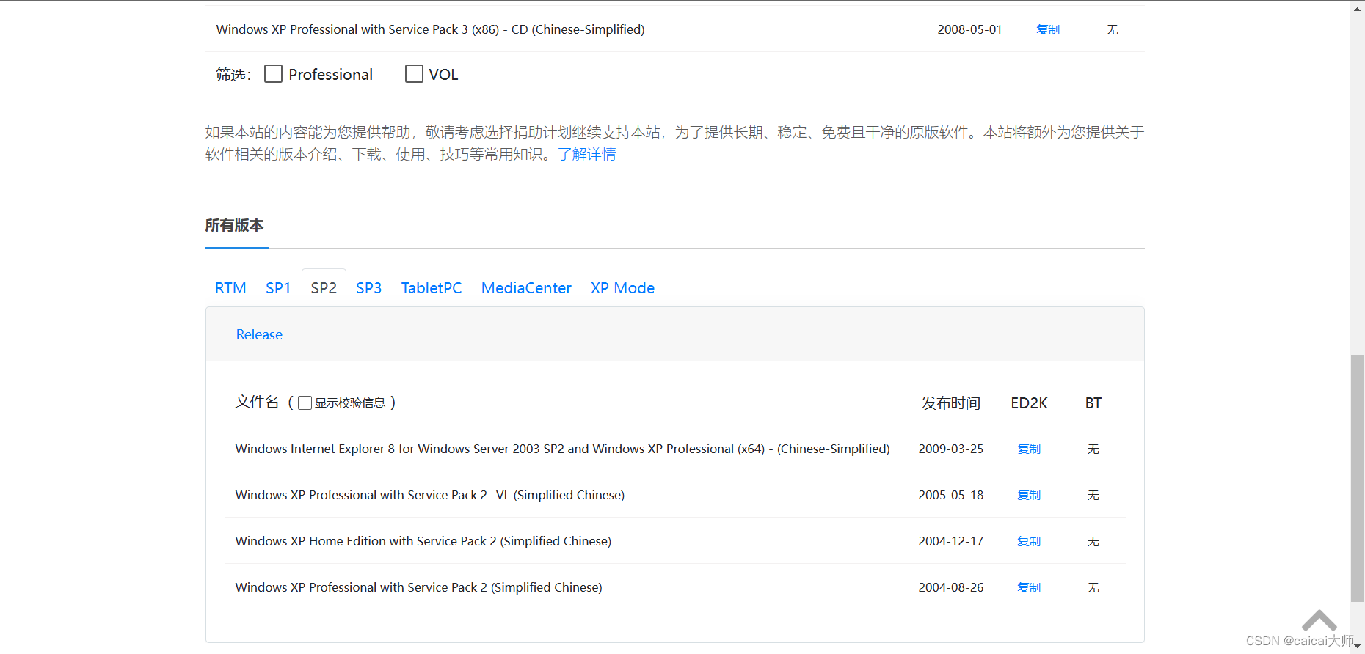Screen dimensions: 1365x654
Task: Copy ED2K for XP Professional SP2 VL
Action: click(x=1028, y=495)
